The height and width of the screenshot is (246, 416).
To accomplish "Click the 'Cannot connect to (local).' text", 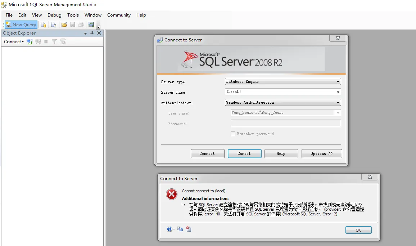I will coord(204,191).
